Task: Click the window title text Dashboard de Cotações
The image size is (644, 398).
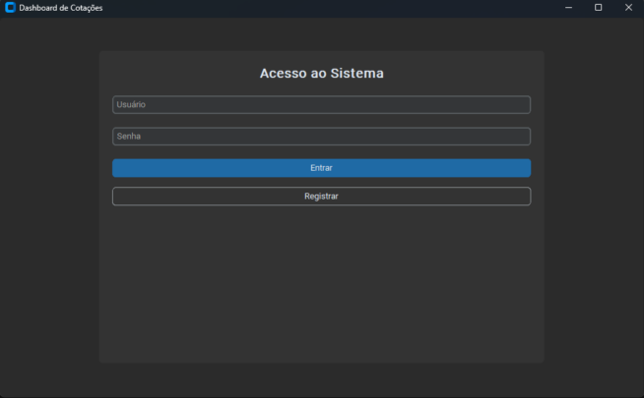Action: pyautogui.click(x=61, y=8)
